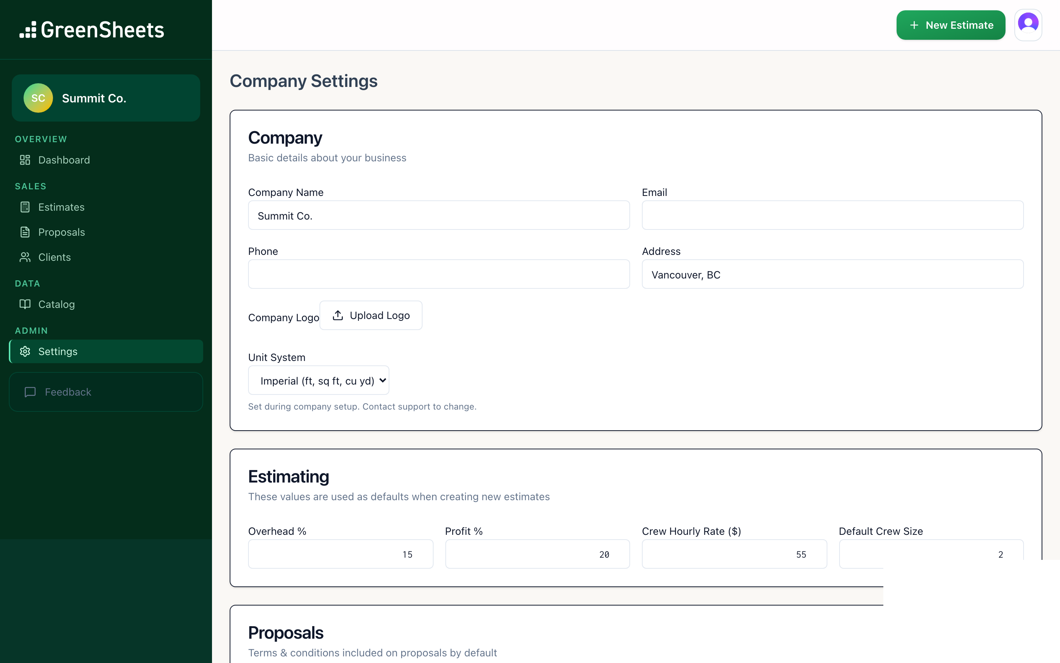Click the Proposals document icon
The image size is (1060, 663).
[x=25, y=232]
